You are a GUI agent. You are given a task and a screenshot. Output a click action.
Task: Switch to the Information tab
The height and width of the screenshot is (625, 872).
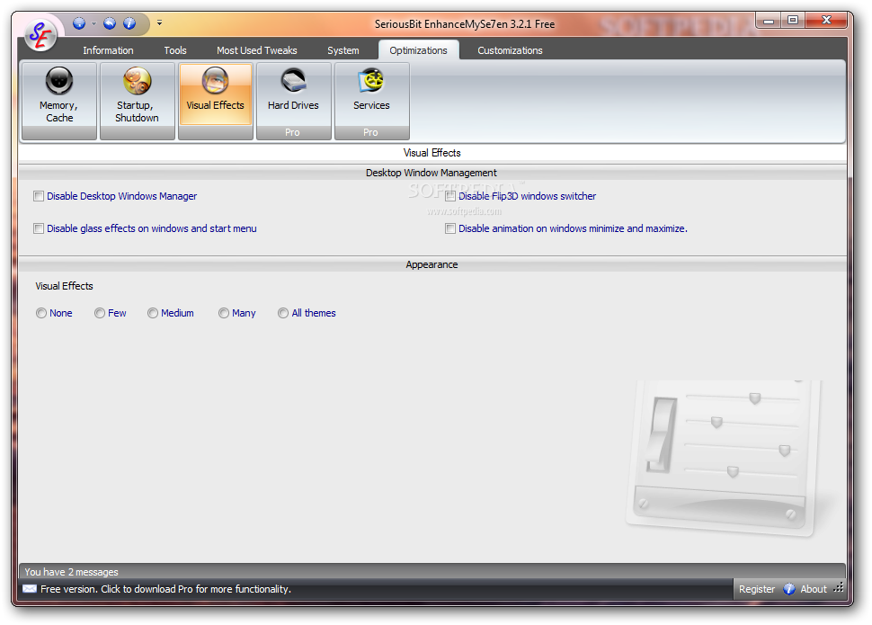click(x=108, y=50)
